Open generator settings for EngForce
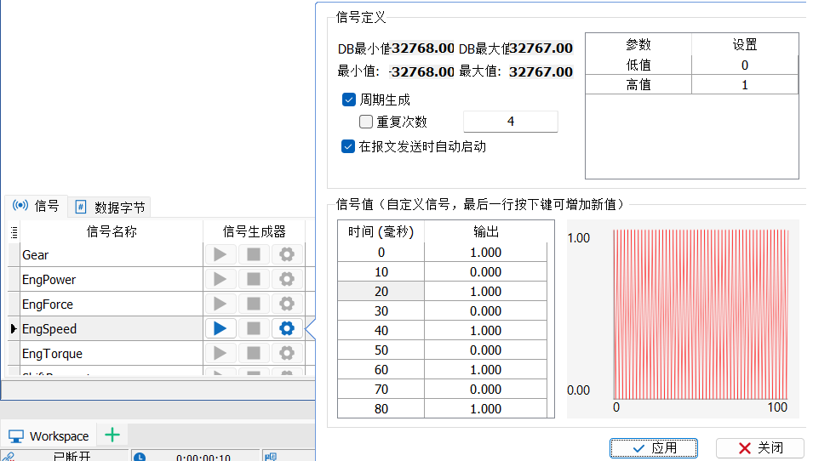 287,304
